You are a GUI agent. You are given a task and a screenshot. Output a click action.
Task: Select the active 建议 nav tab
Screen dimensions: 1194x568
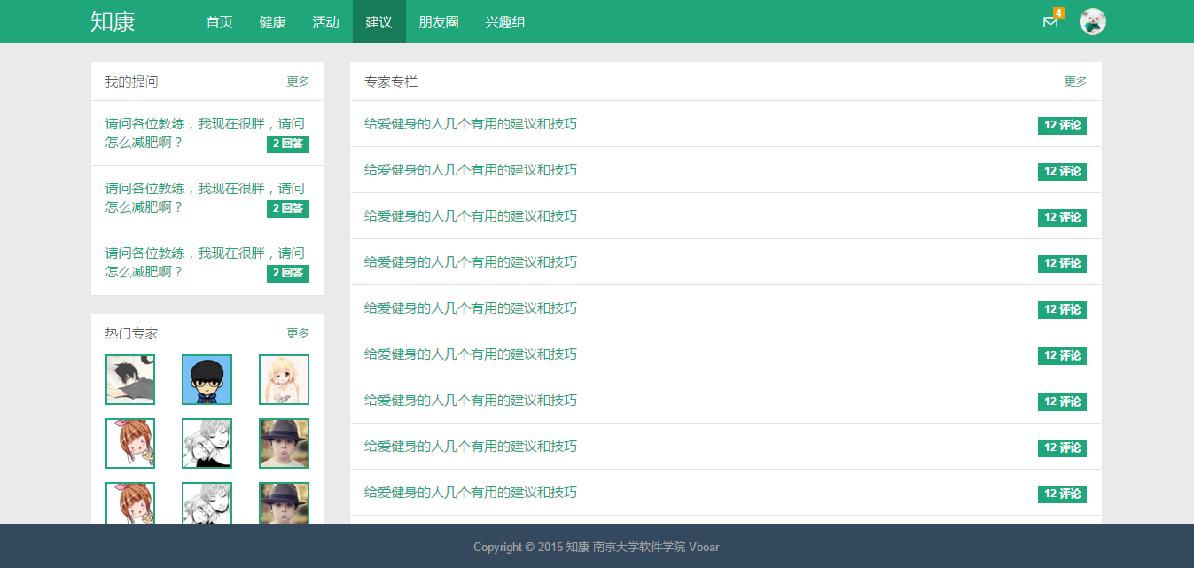(379, 21)
